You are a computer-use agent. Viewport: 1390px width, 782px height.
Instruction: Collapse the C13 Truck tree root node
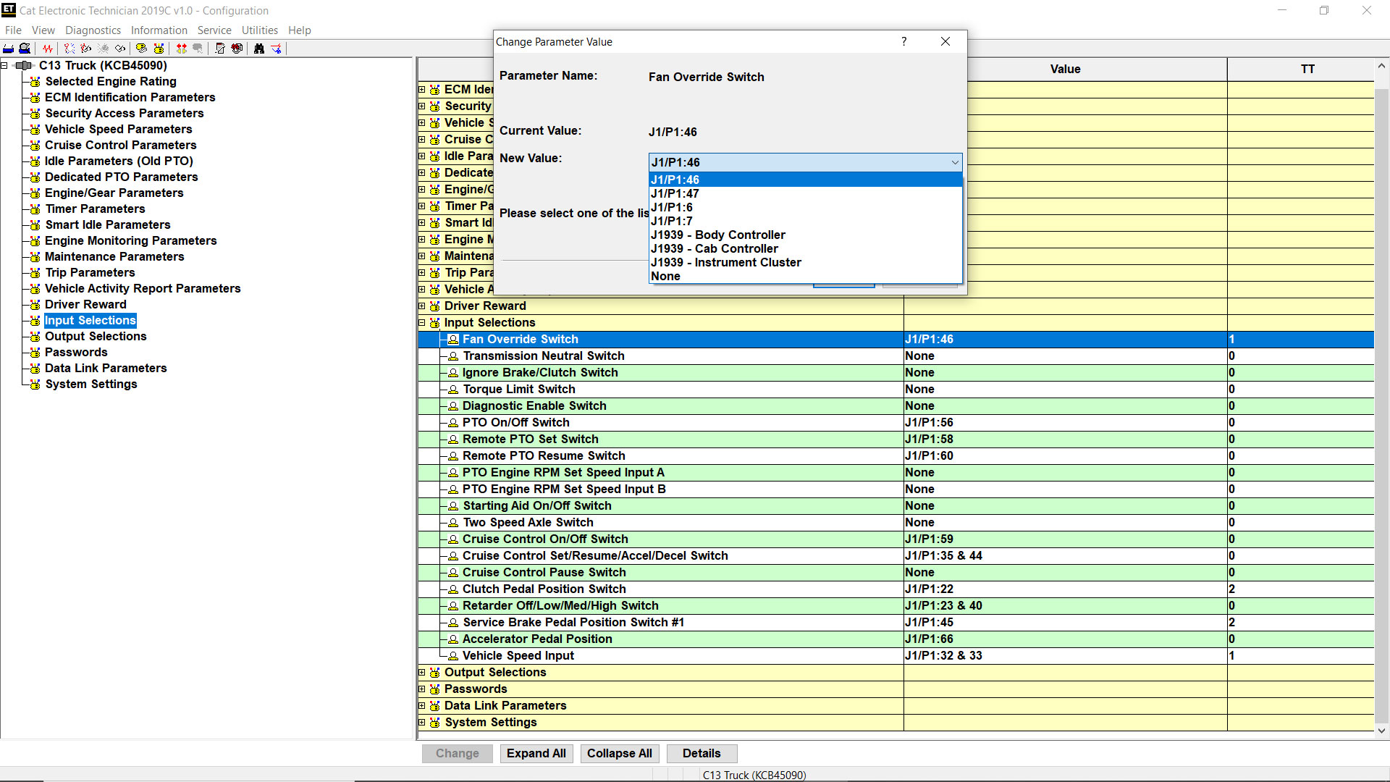pos(4,66)
